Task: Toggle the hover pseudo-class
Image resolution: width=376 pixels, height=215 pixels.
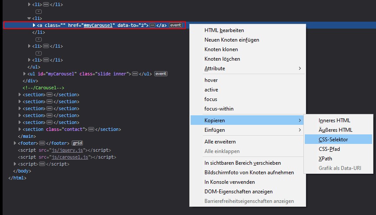Action: (248, 80)
